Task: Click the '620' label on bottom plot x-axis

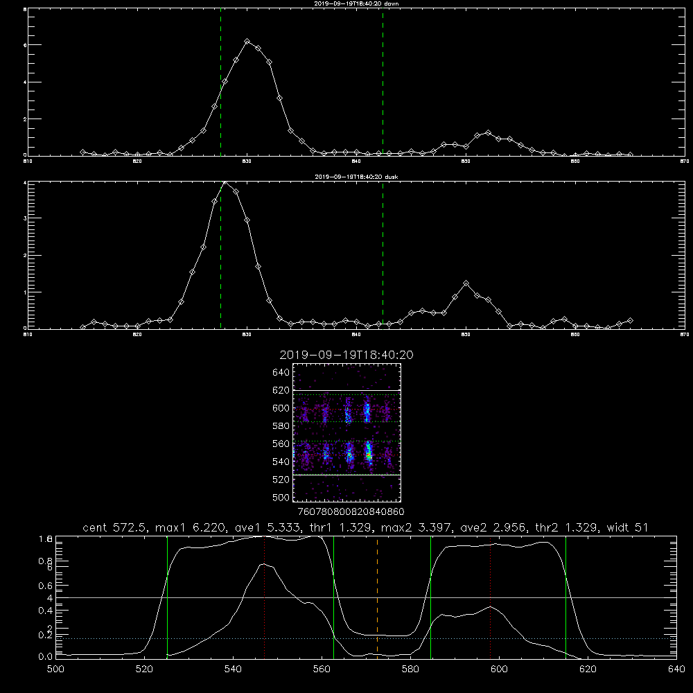Action: [588, 669]
